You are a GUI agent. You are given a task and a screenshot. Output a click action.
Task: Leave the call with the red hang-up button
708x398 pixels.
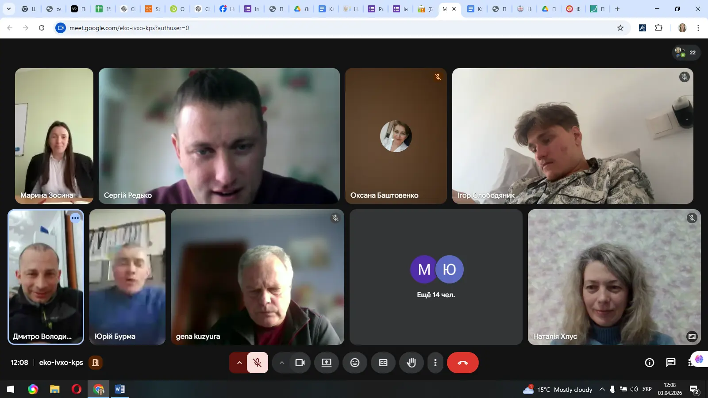click(462, 363)
